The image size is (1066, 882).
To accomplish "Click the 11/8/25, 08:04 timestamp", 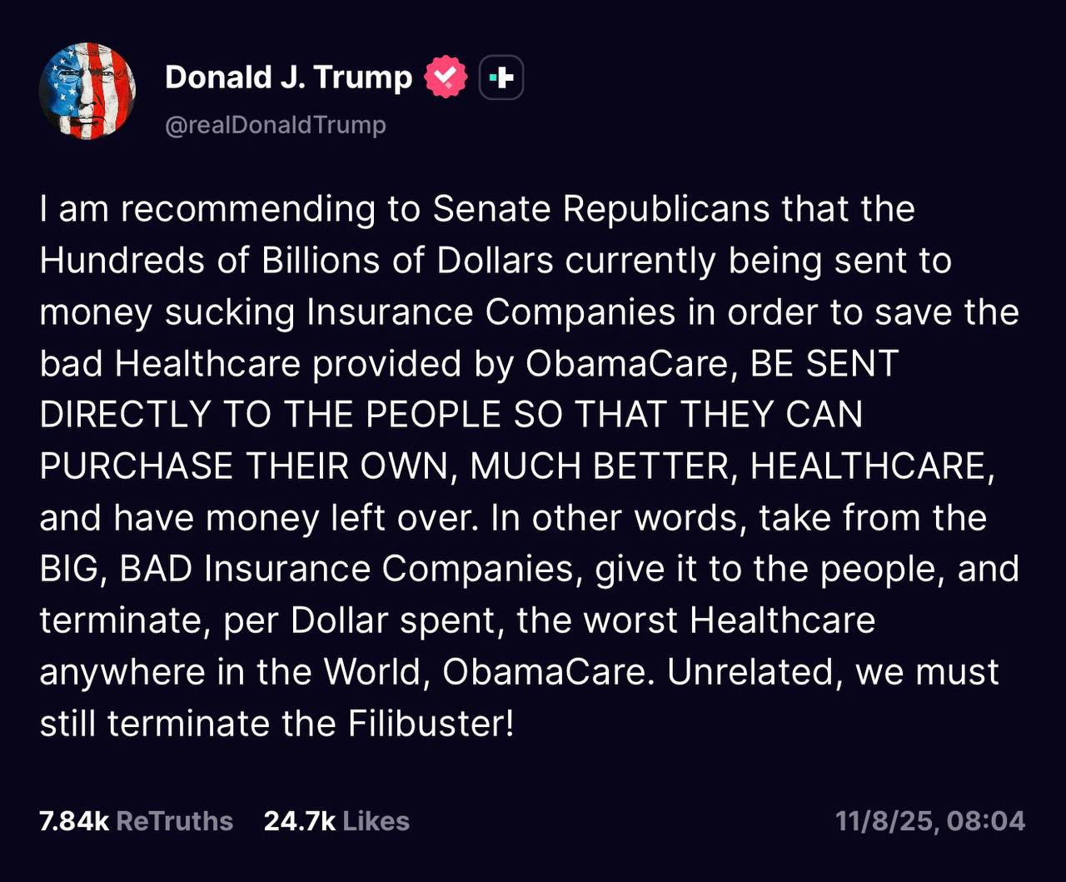I will click(x=930, y=821).
